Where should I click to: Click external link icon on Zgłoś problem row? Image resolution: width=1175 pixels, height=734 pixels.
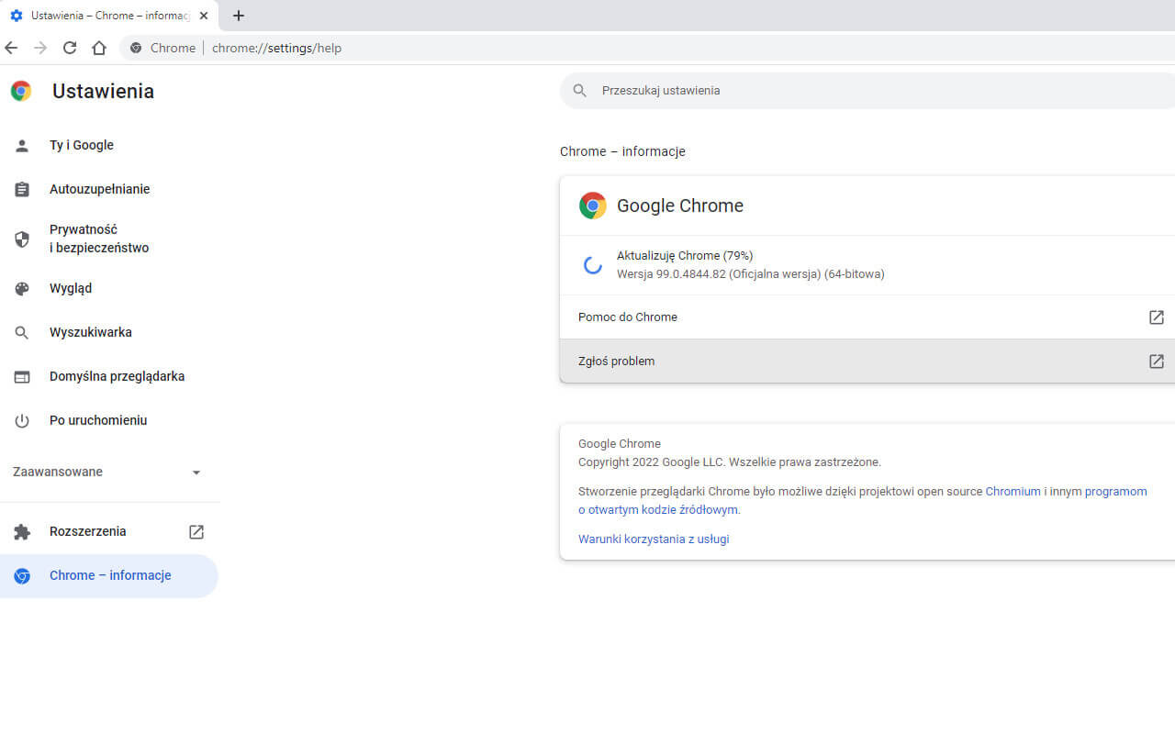(x=1157, y=361)
